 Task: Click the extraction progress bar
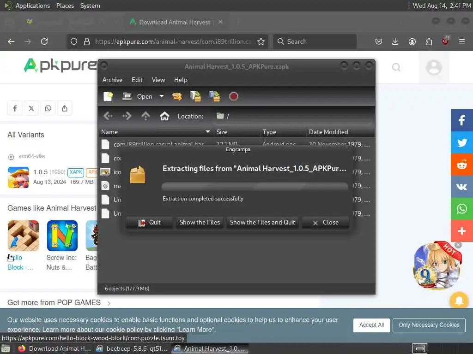255,186
